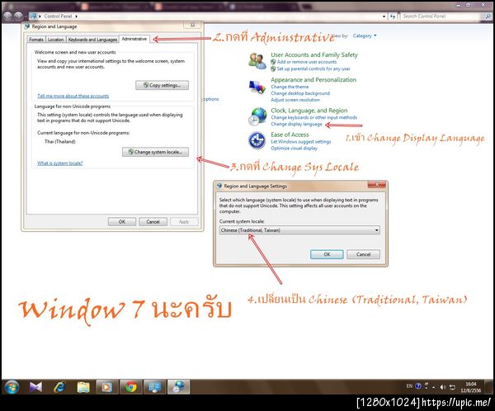Click Let Windows suggest settings link
The image size is (495, 411).
click(x=301, y=142)
